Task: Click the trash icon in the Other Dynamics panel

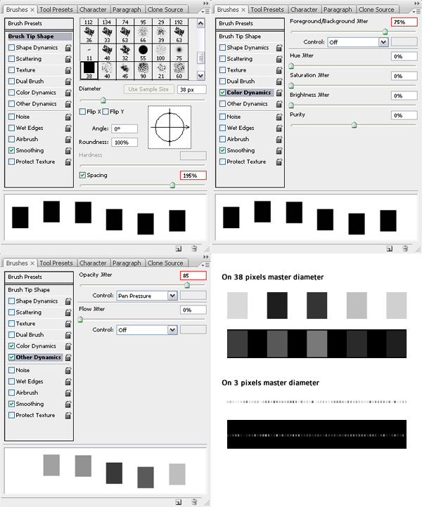Action: tap(194, 502)
